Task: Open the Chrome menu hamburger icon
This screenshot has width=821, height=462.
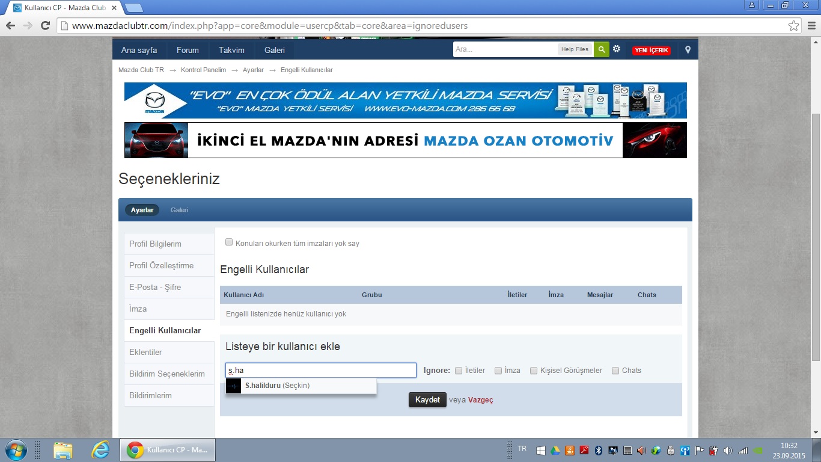Action: [810, 26]
